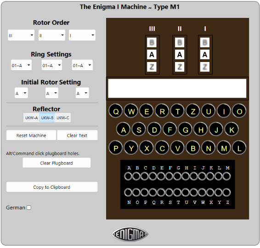Open the third rotor order dropdown showing I
This screenshot has width=260, height=248.
82,35
